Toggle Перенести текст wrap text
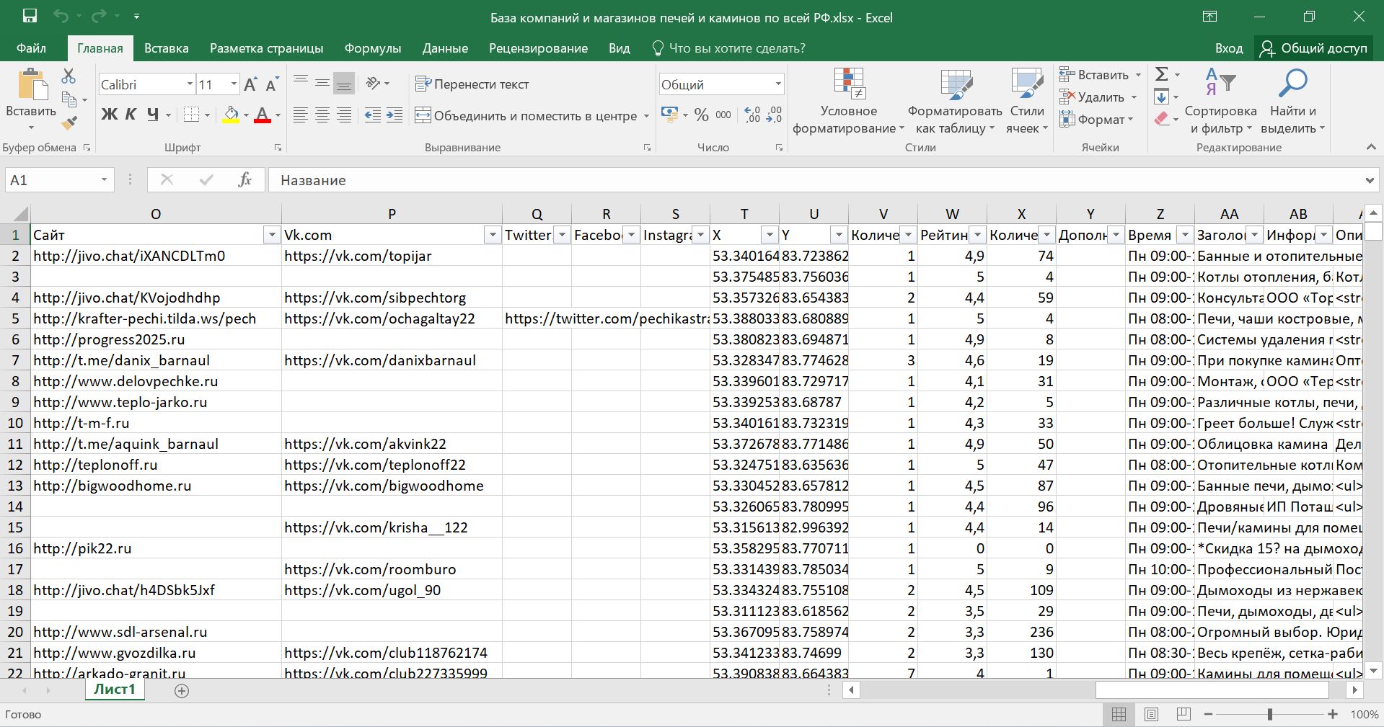 click(472, 84)
